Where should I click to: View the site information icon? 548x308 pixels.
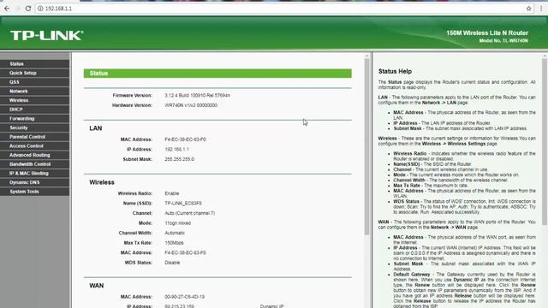click(40, 9)
